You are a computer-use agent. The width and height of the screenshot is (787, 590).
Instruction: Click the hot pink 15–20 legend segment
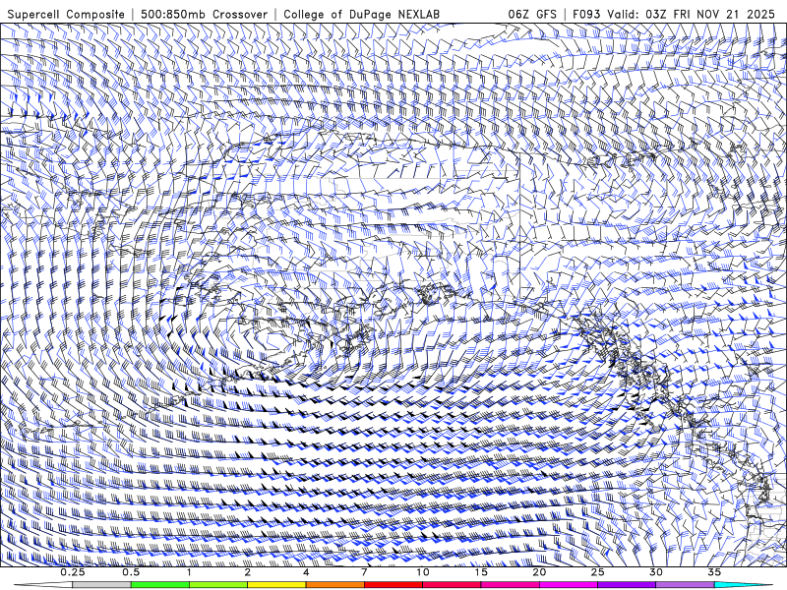tap(510, 585)
